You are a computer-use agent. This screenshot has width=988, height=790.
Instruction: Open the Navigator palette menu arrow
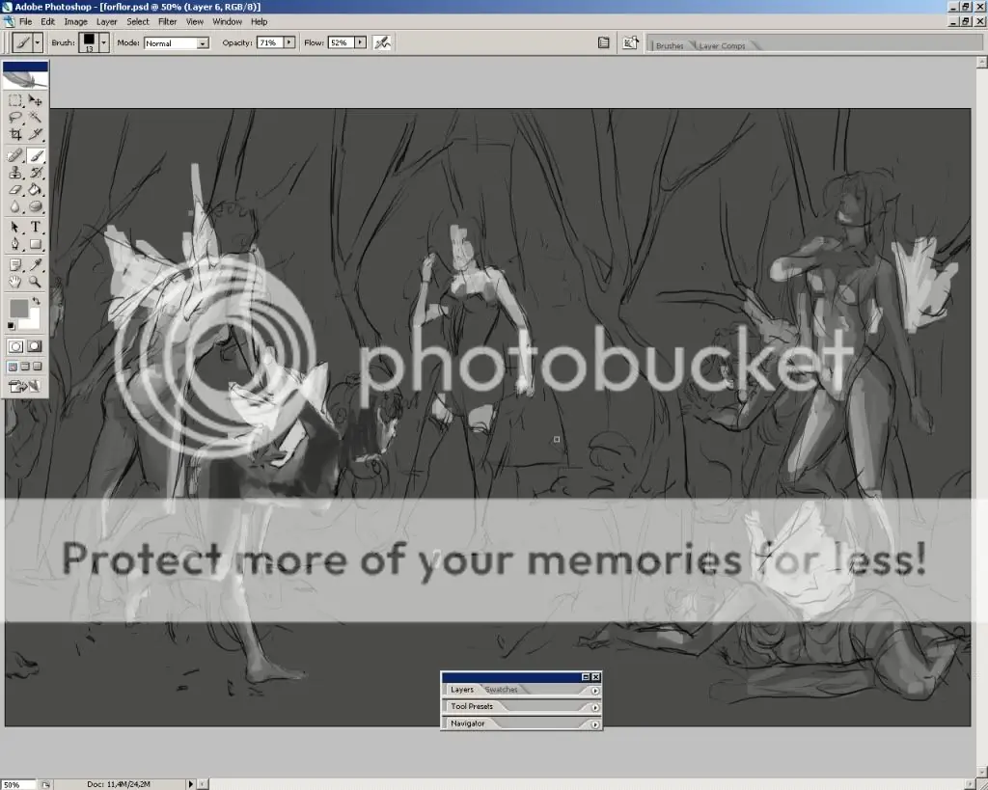(594, 725)
